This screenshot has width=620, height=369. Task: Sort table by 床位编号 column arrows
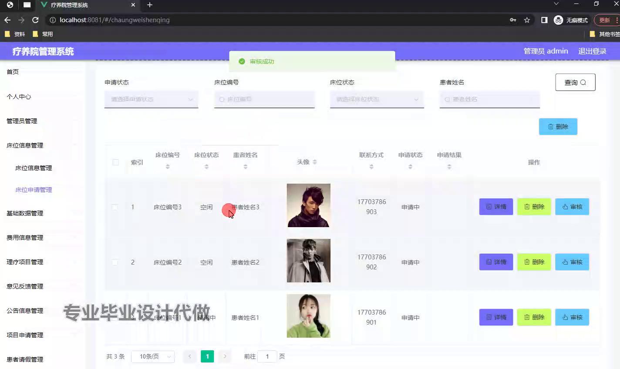168,167
